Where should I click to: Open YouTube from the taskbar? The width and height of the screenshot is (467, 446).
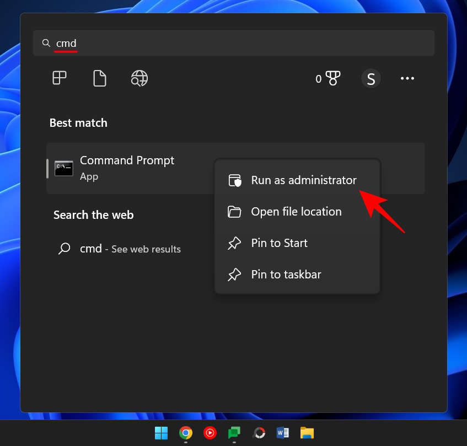210,433
